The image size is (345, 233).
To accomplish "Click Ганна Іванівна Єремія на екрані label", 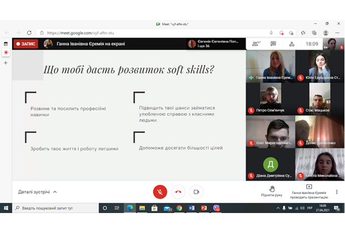I will (x=89, y=44).
